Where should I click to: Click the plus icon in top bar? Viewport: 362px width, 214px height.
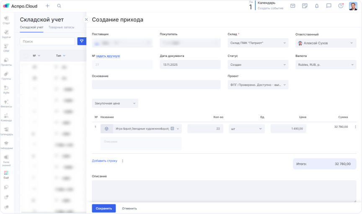[x=47, y=6]
